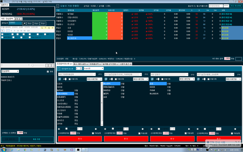Click the chart zoom-out minus icon
The image size is (243, 152).
pyautogui.click(x=50, y=66)
